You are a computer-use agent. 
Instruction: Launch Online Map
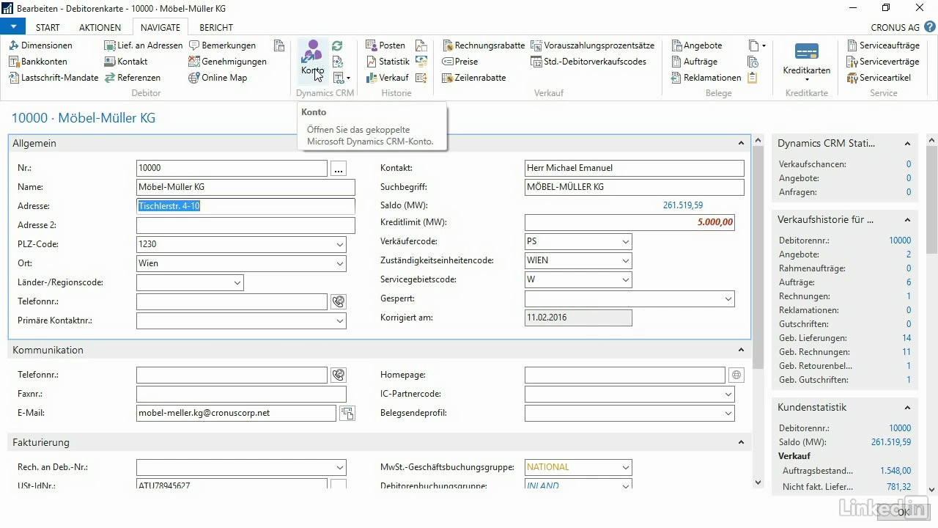pos(218,78)
